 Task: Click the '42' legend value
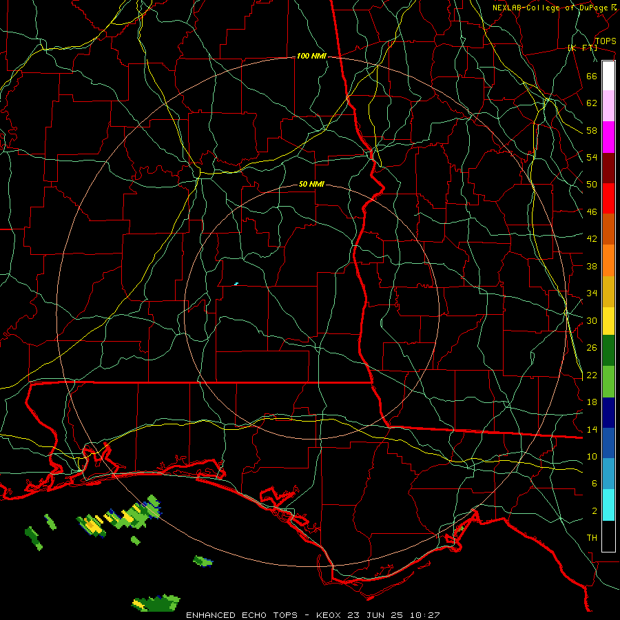tap(592, 239)
